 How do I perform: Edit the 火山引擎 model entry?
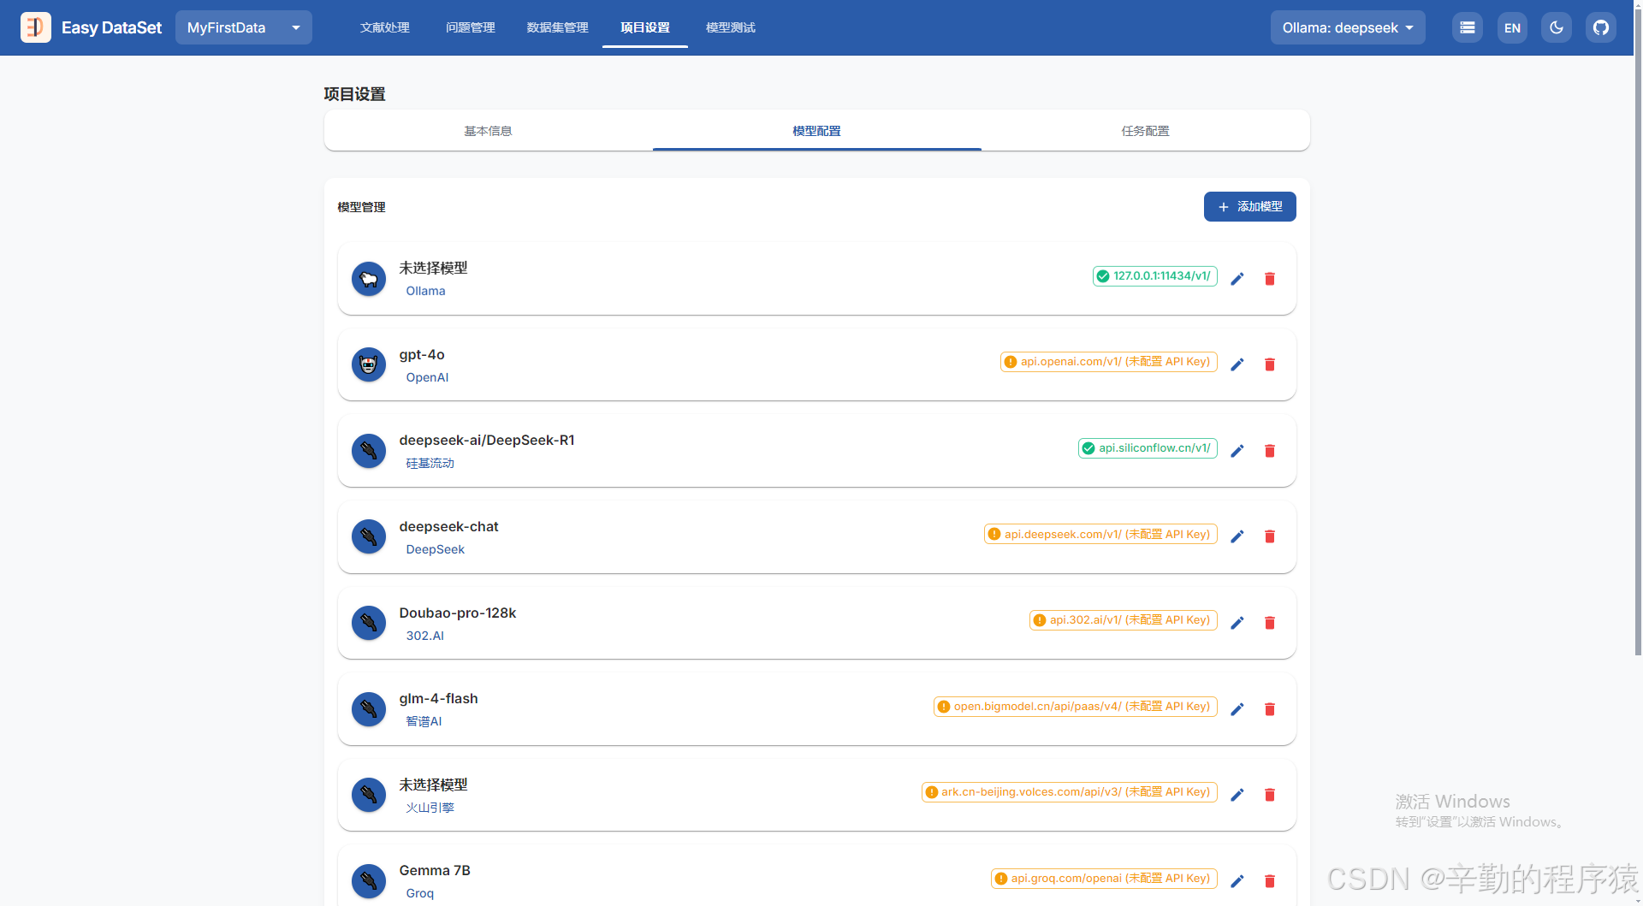click(1237, 795)
